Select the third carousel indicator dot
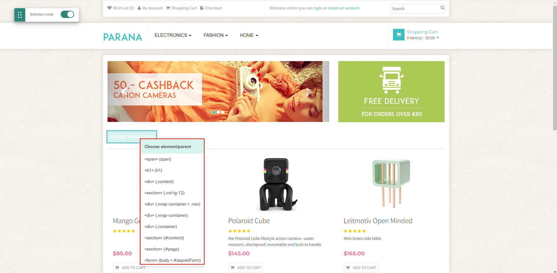This screenshot has height=273, width=557. [x=223, y=112]
